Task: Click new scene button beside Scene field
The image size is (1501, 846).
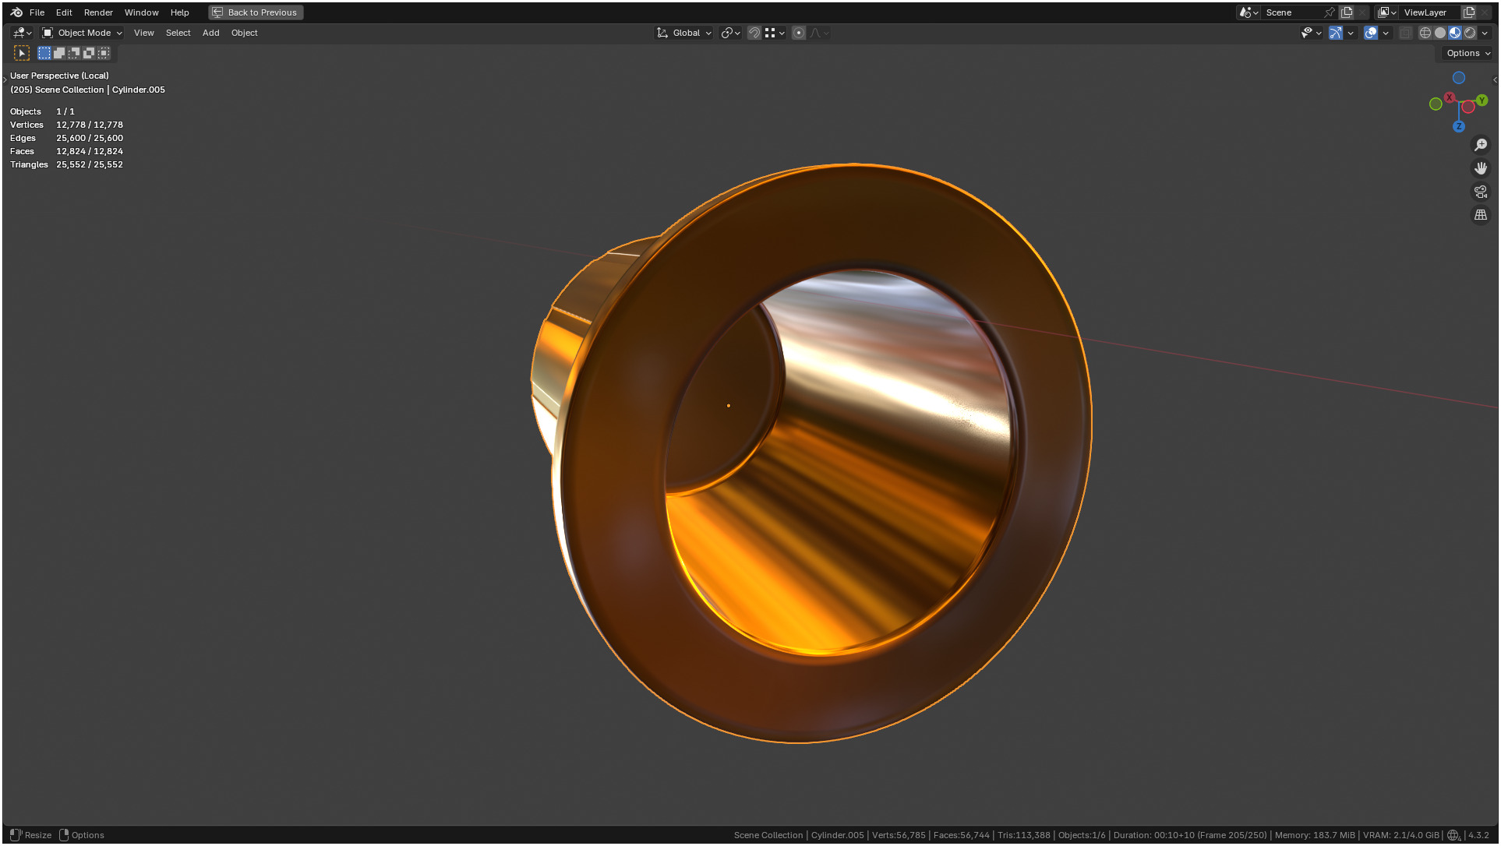Action: pos(1347,12)
